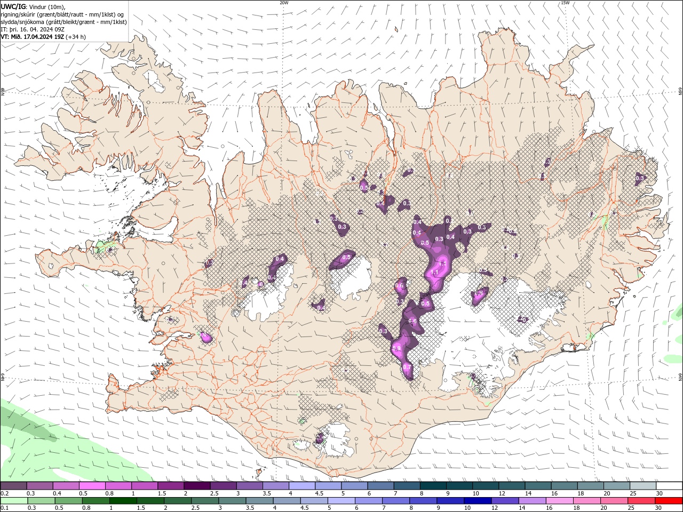Screen dimensions: 683x512
Task: Click the 'IT: þri. 16. 04. 2024 09Z' line
Action: click(33, 29)
